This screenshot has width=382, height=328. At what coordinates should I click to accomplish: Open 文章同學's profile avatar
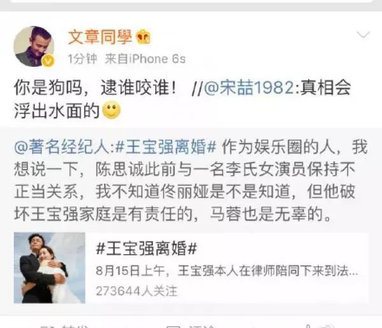34,46
